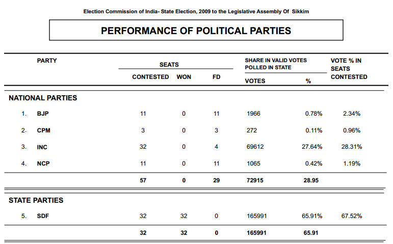Select the SDF state party label

pos(43,216)
